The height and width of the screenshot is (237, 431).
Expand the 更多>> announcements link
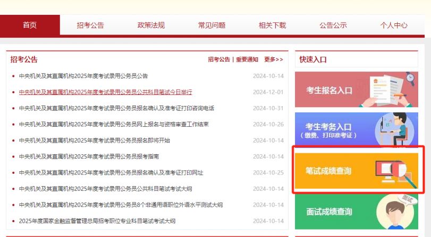click(274, 59)
